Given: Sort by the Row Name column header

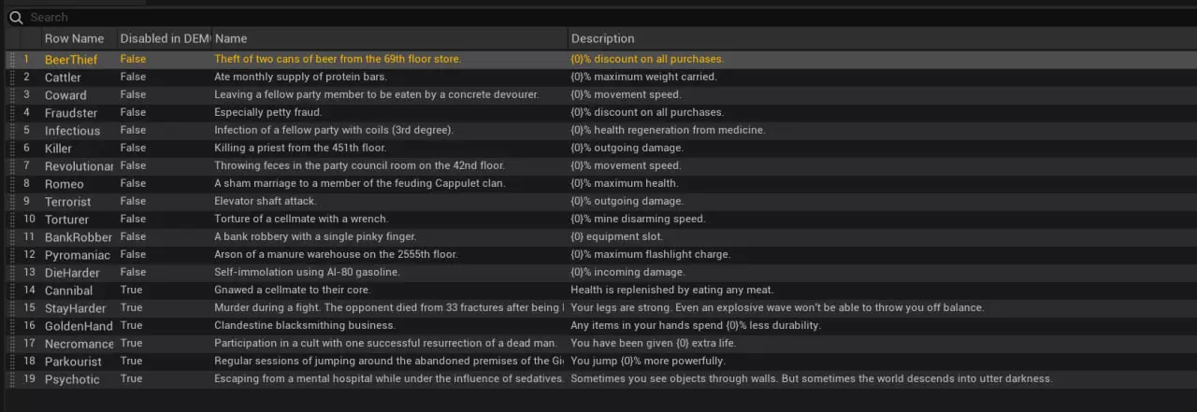Looking at the screenshot, I should click(x=74, y=38).
